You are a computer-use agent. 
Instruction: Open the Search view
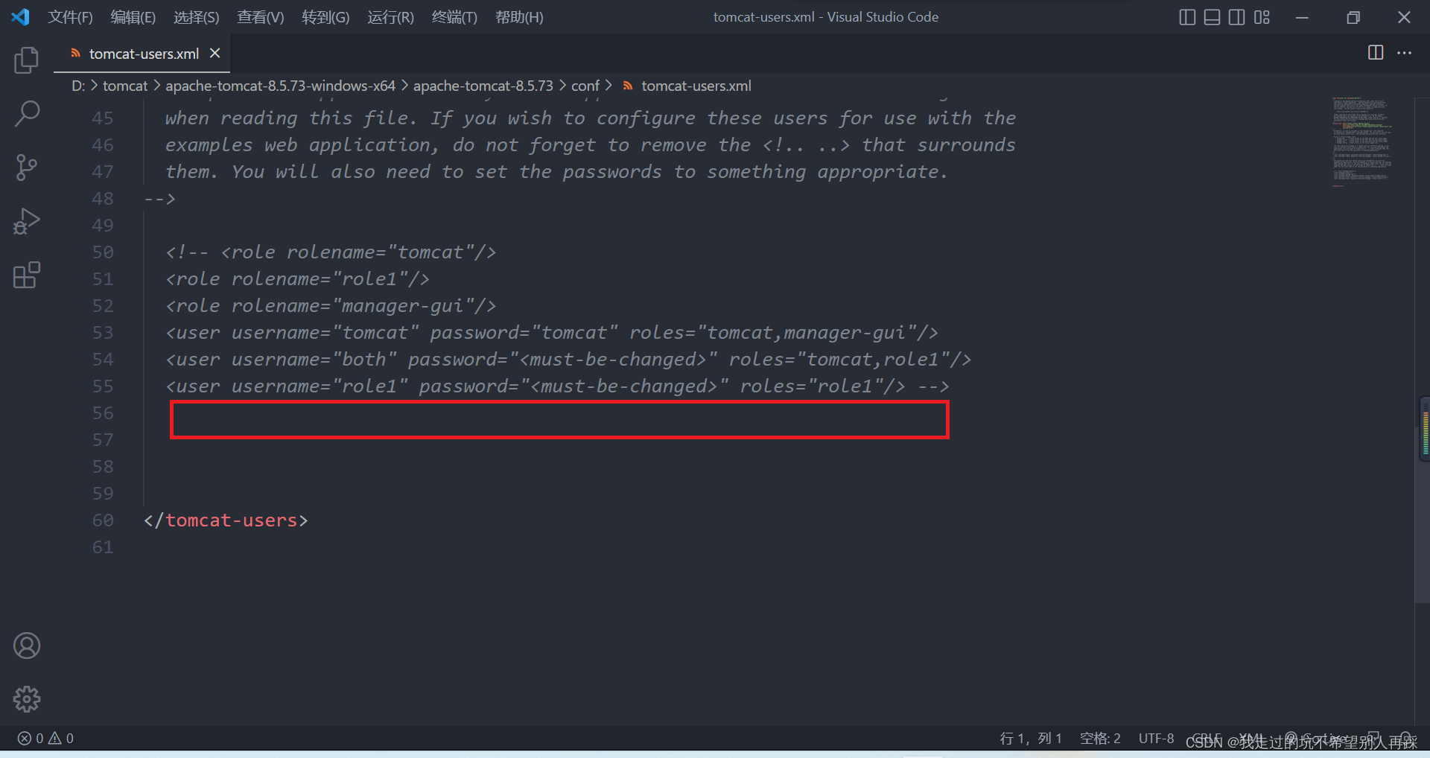pos(27,114)
